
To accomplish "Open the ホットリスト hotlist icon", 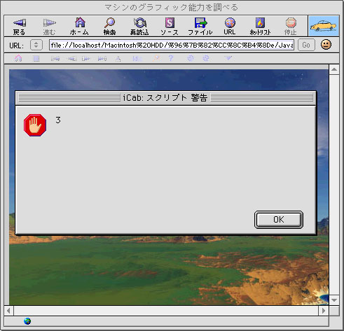I will pos(260,23).
